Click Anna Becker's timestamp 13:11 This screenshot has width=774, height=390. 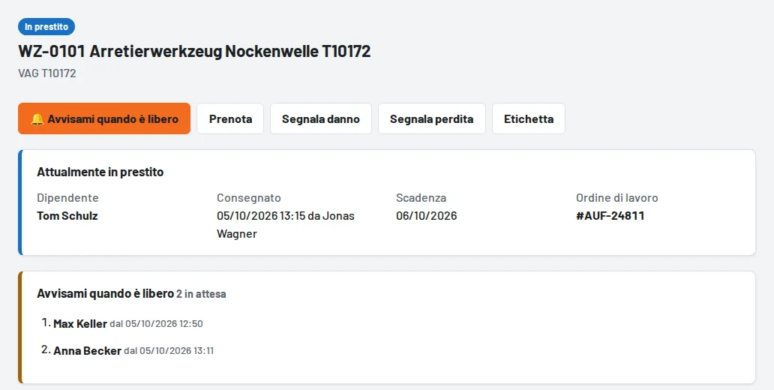[169, 351]
